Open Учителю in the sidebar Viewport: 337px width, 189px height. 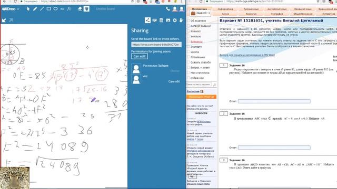(195, 36)
